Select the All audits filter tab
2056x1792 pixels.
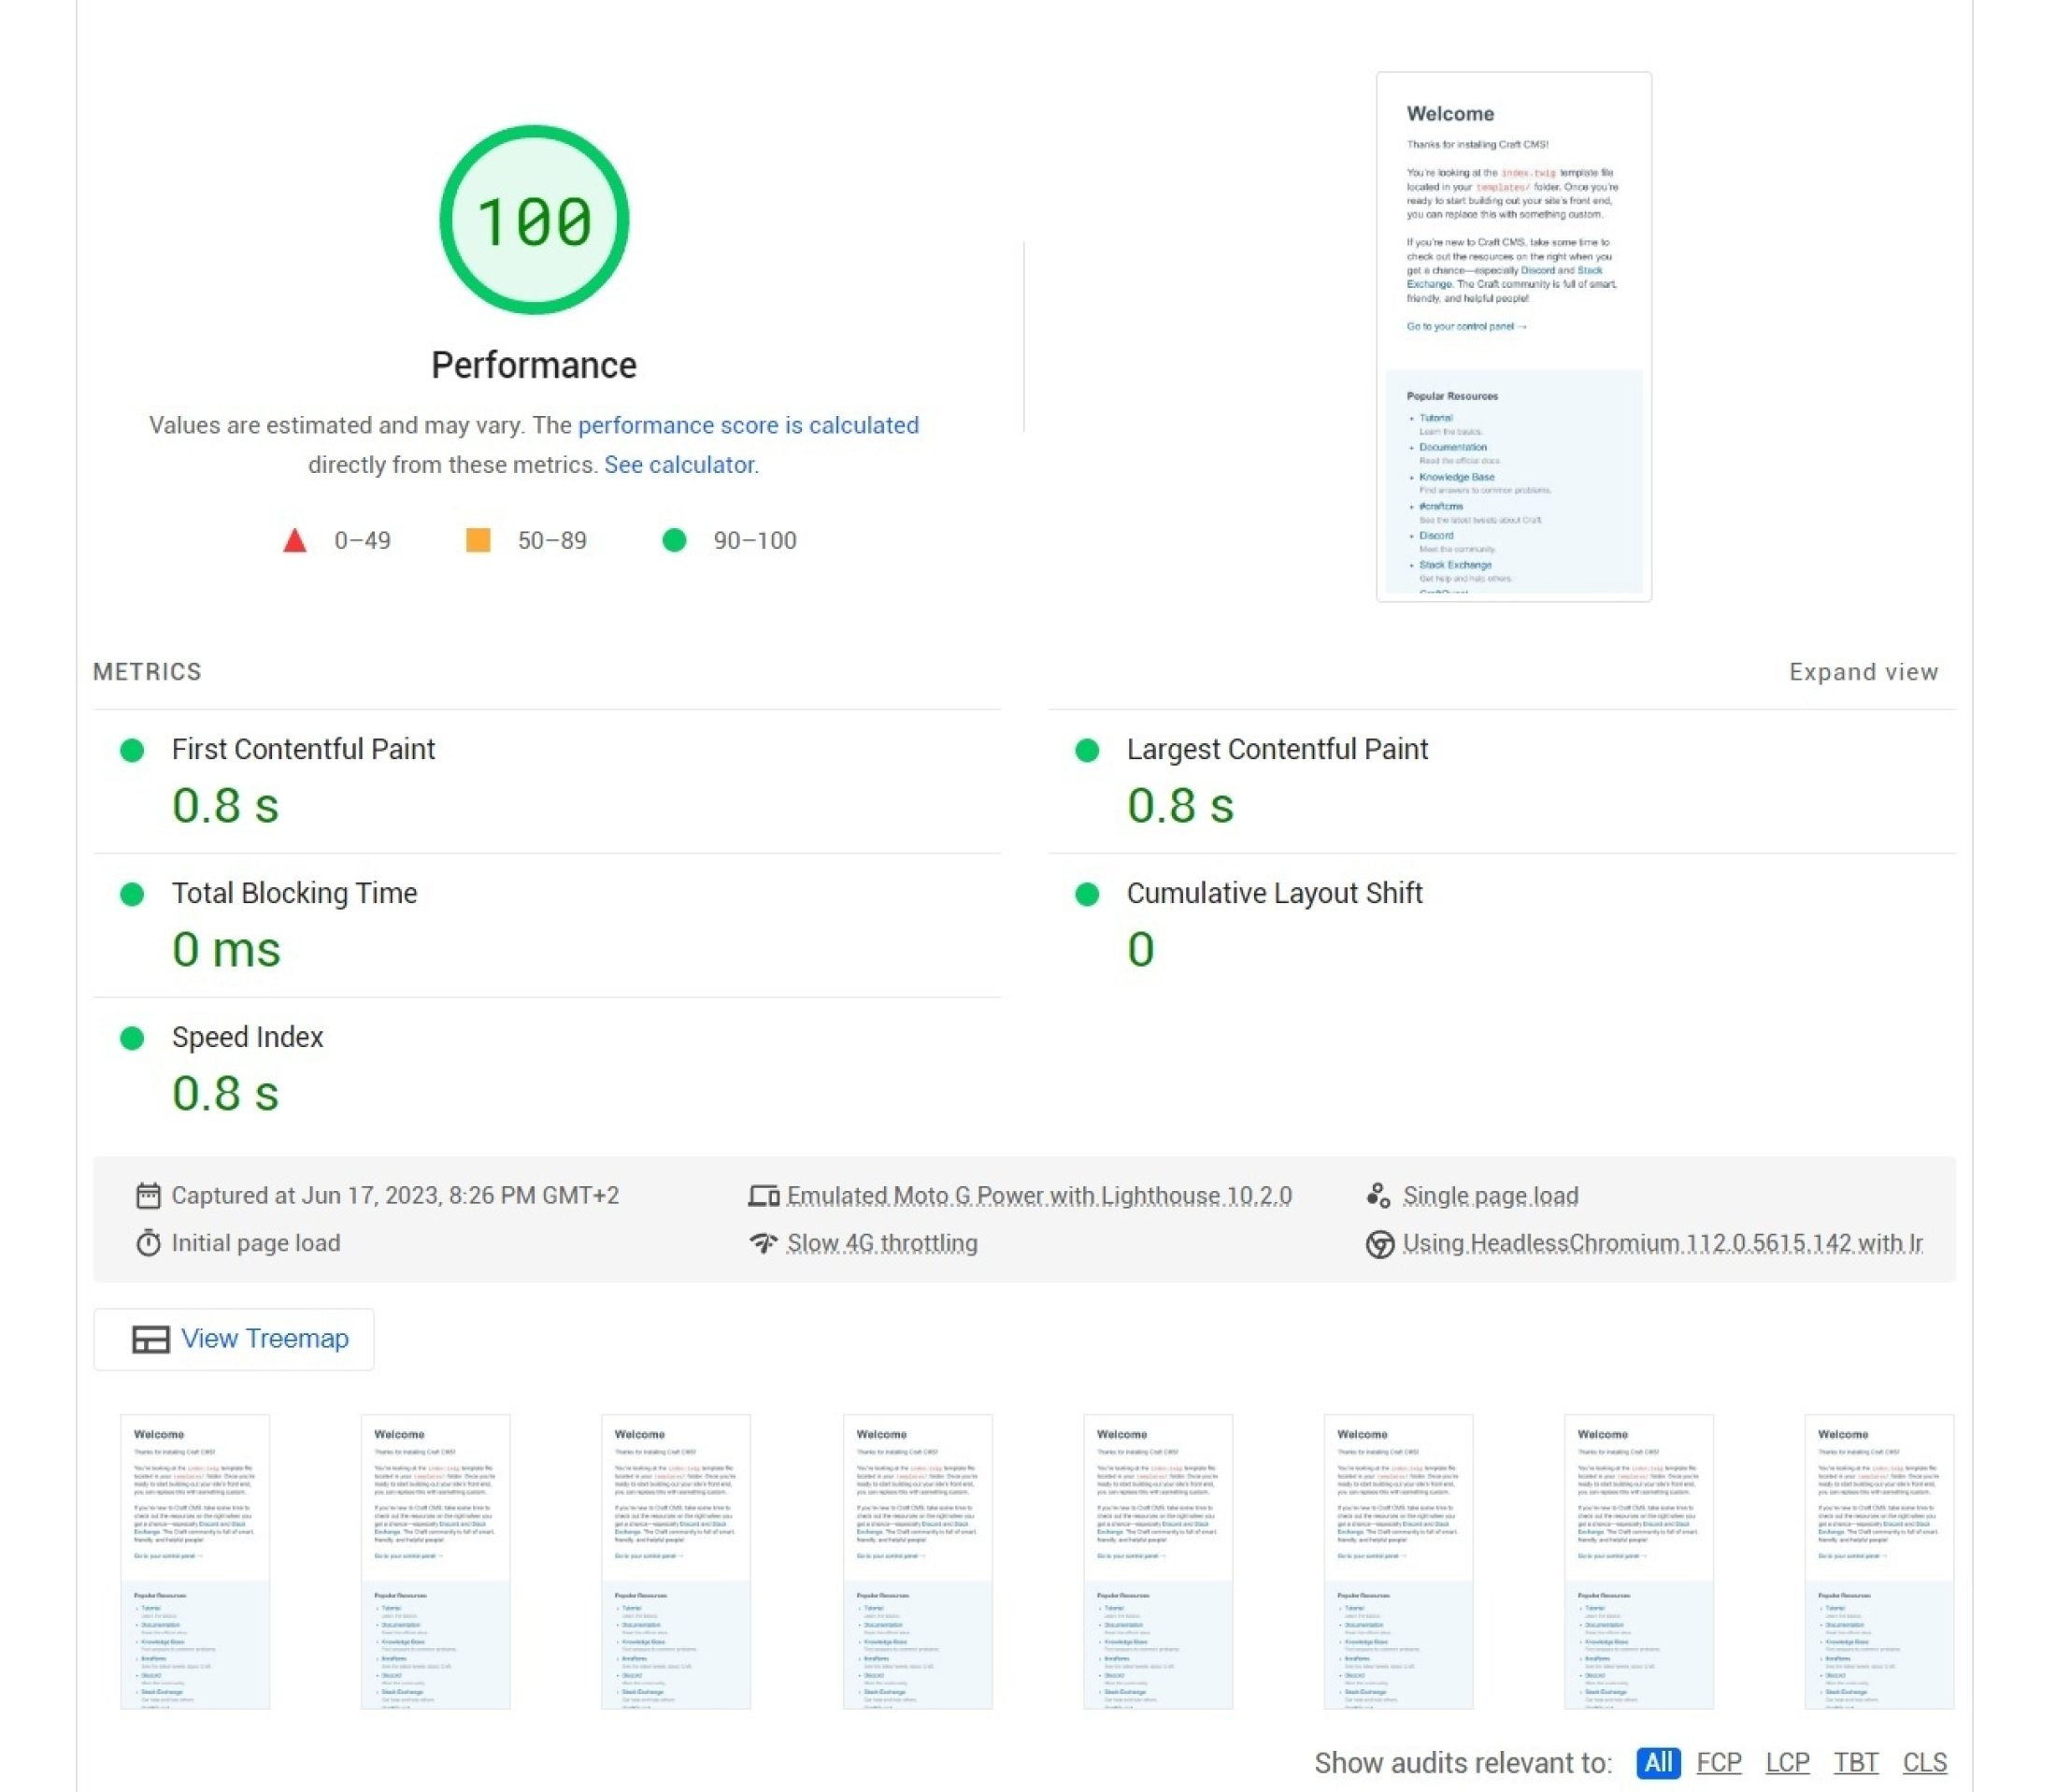coord(1658,1763)
